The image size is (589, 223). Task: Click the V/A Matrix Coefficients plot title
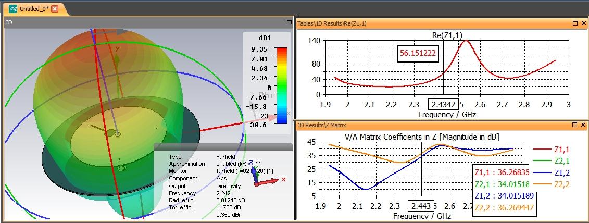pyautogui.click(x=421, y=137)
